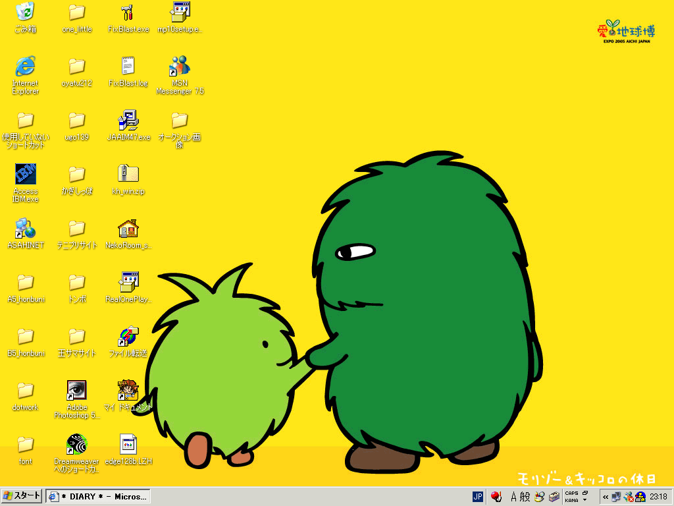Click the 23:18 clock
The width and height of the screenshot is (674, 506).
(x=658, y=497)
